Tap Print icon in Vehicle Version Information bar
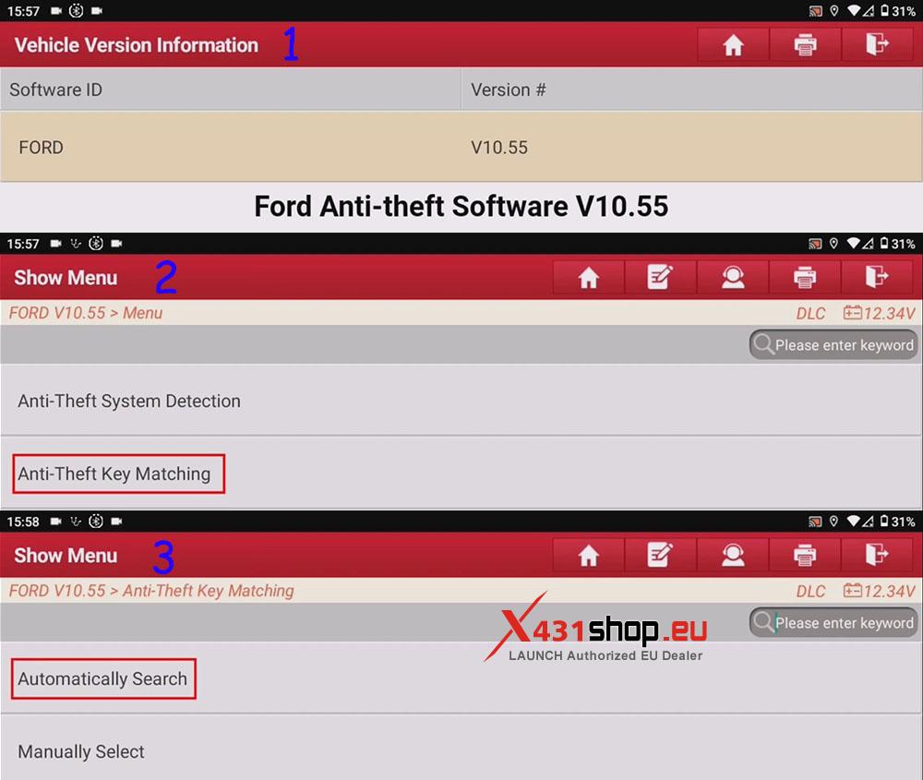This screenshot has width=923, height=780. (805, 44)
